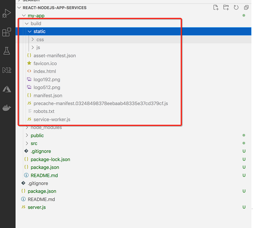Screen dimensions: 253x228
Task: Expand the js folder
Action: point(33,48)
